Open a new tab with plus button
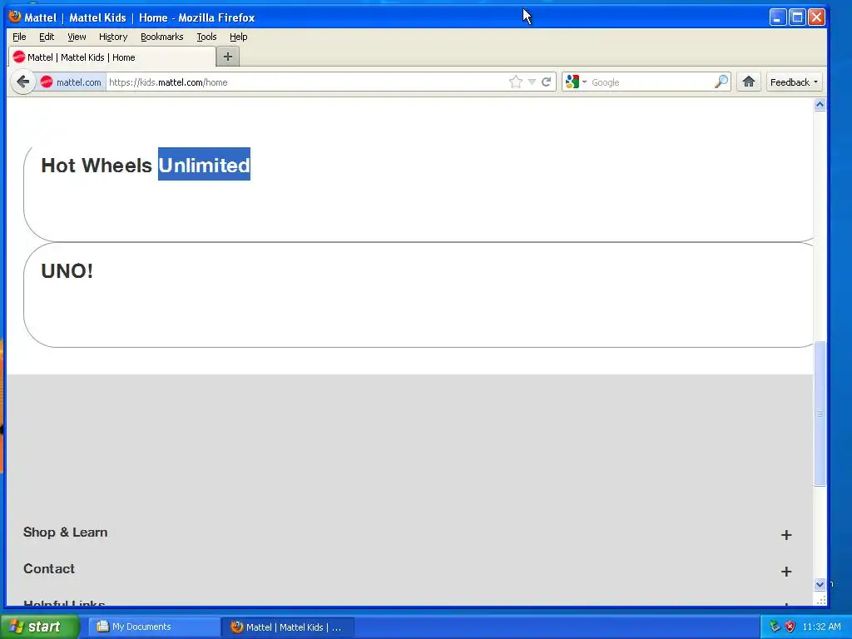The image size is (852, 639). click(x=228, y=57)
